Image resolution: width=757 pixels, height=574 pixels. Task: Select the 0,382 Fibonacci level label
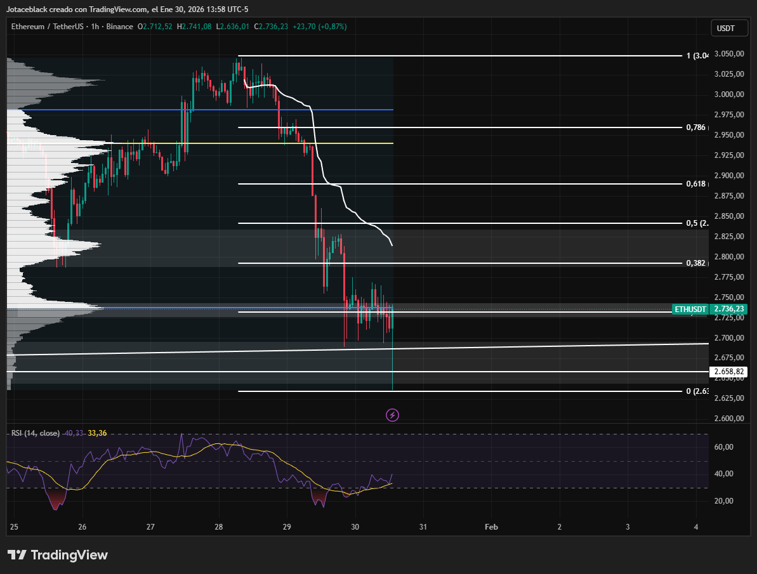[x=696, y=263]
